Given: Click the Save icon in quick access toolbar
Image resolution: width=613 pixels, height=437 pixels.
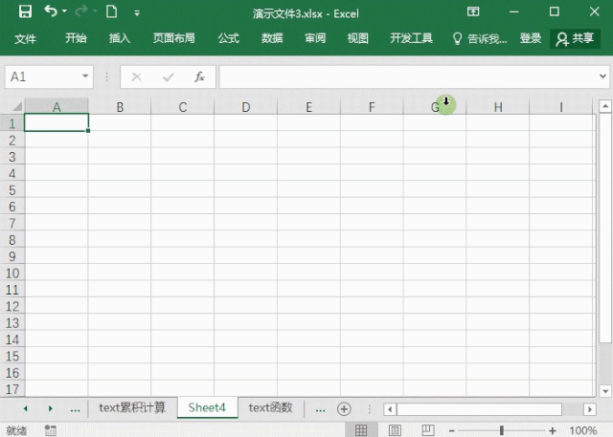Looking at the screenshot, I should (26, 11).
